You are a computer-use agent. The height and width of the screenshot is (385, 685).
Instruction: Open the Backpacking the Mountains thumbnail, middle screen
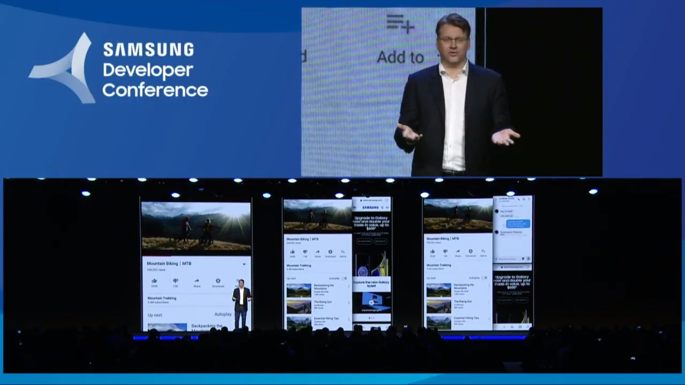tap(299, 290)
